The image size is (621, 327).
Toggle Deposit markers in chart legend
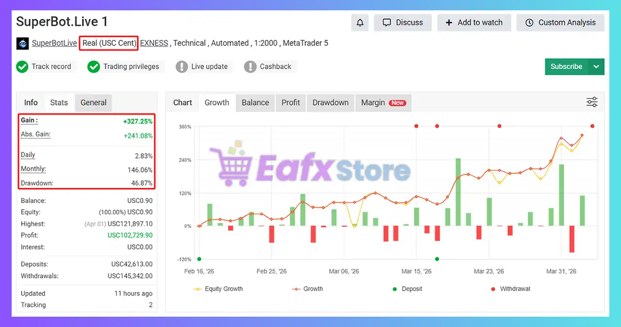(x=407, y=289)
